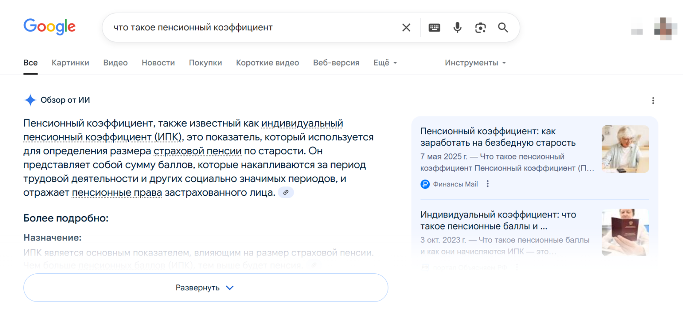The height and width of the screenshot is (310, 683).
Task: Switch to the Картинки tab
Action: (x=70, y=62)
